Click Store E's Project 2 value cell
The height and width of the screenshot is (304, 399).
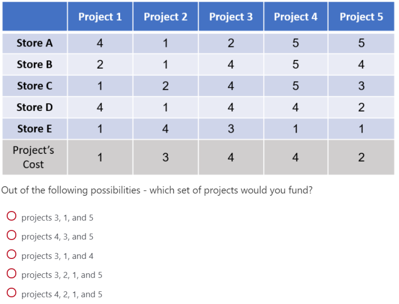pyautogui.click(x=166, y=129)
